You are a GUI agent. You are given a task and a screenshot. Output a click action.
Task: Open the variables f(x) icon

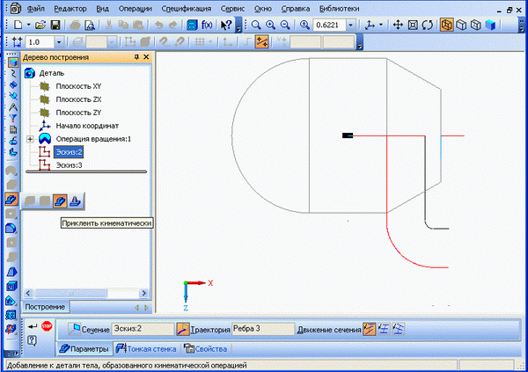[207, 26]
